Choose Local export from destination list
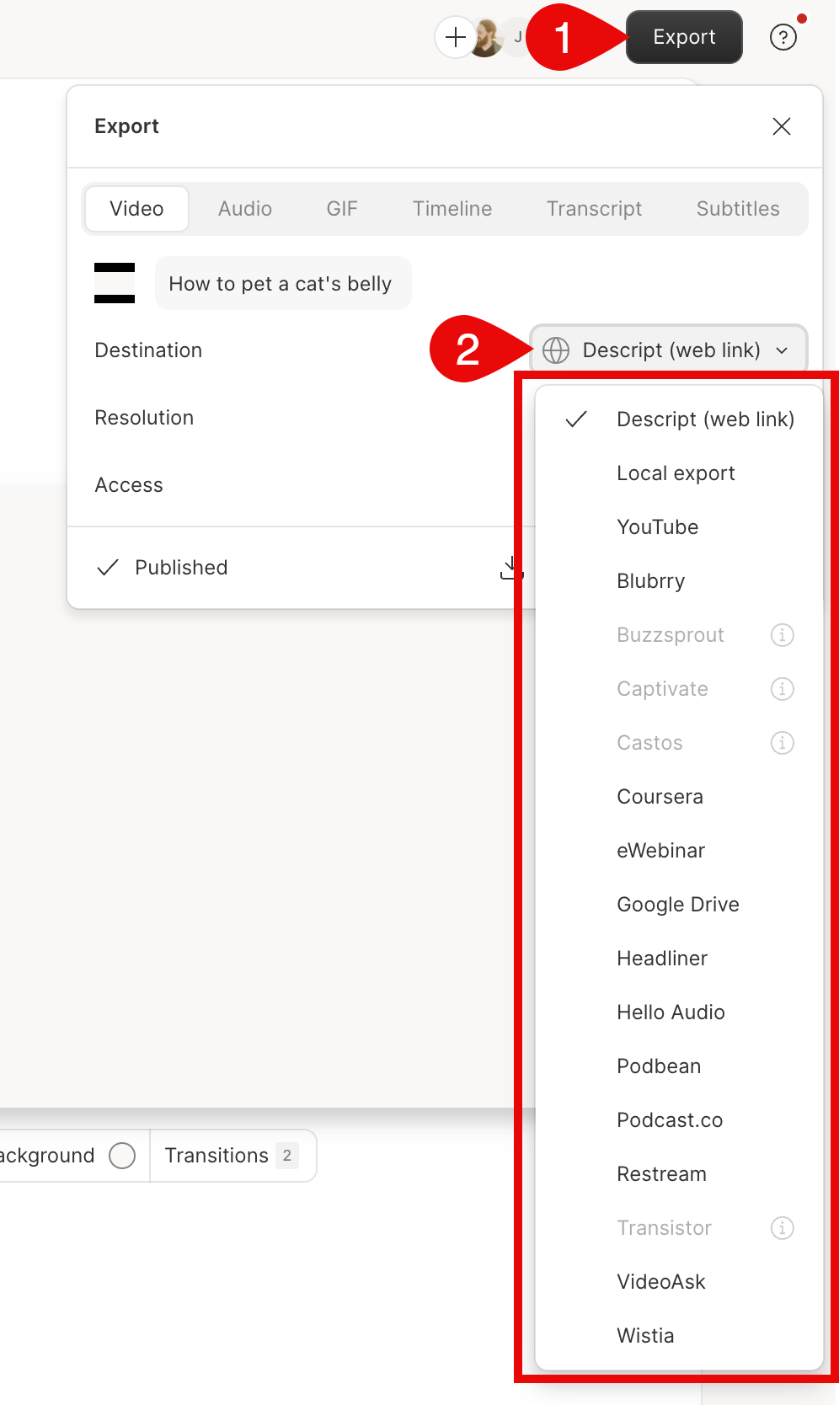Screen dimensions: 839x1405 coord(676,473)
